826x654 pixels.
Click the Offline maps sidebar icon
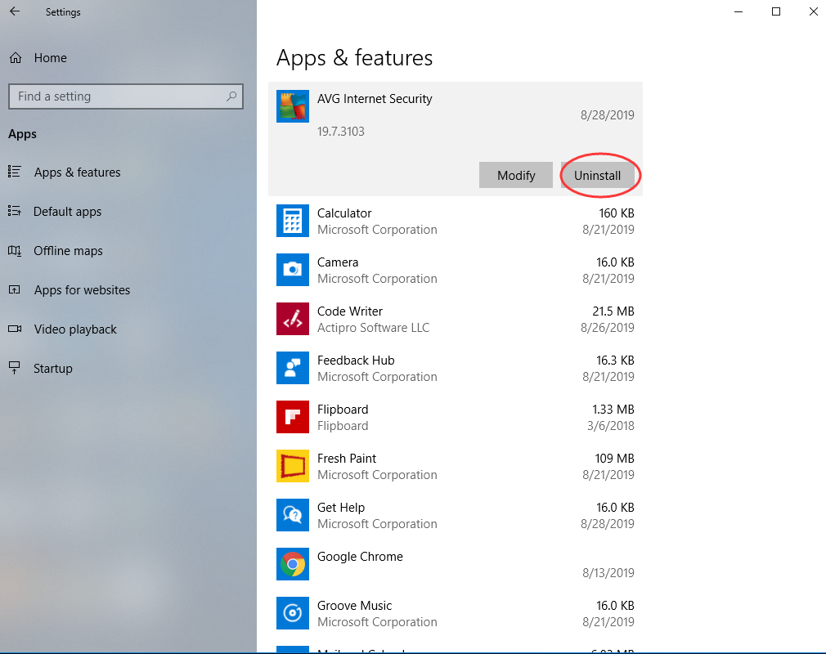tap(15, 251)
